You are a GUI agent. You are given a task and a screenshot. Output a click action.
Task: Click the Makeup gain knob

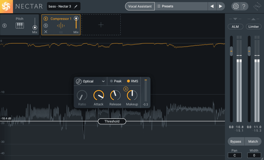pyautogui.click(x=132, y=95)
